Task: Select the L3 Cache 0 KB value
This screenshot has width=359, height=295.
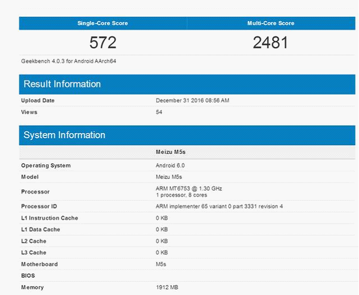Action: [x=162, y=252]
